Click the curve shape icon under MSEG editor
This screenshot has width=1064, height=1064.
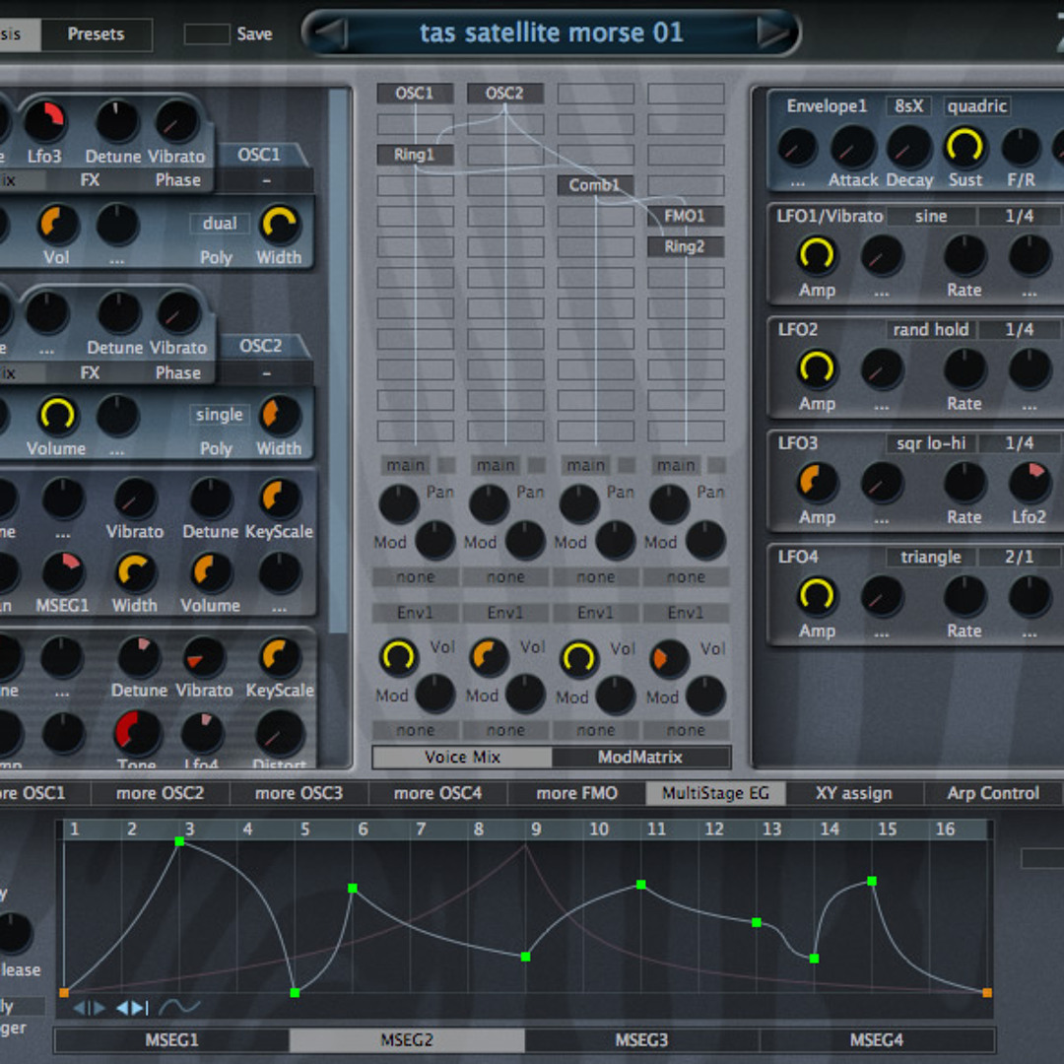click(x=179, y=1007)
